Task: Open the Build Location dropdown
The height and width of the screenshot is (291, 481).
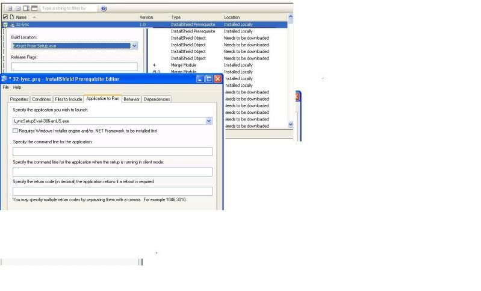Action: (134, 46)
